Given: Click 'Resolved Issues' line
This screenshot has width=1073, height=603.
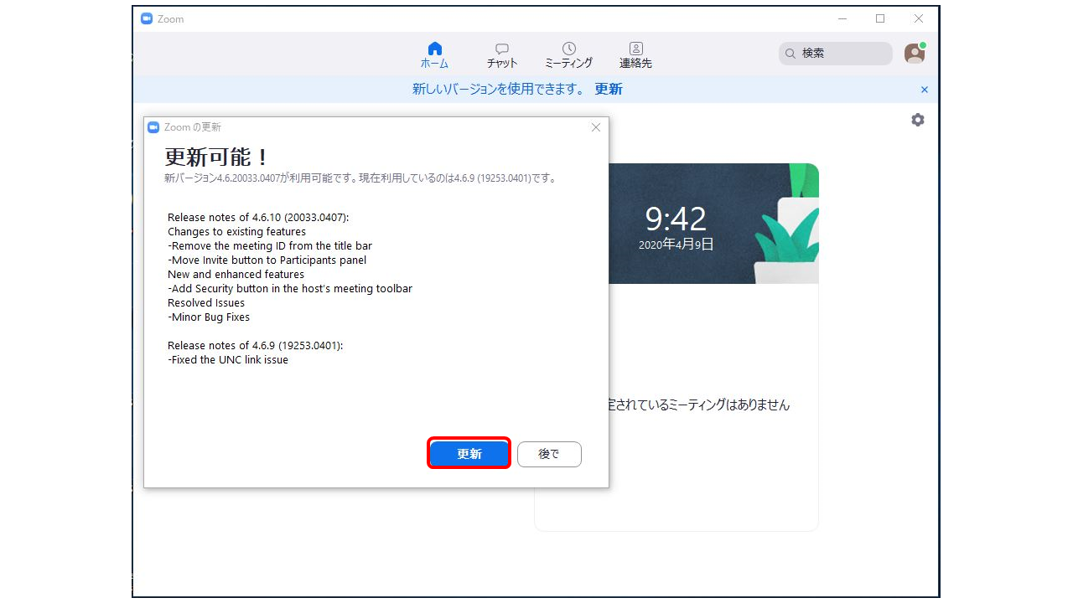Looking at the screenshot, I should coord(206,302).
